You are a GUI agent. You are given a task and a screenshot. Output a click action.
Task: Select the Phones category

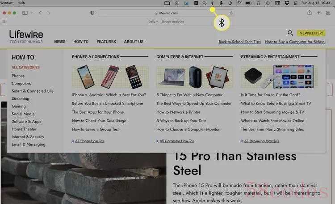point(18,76)
